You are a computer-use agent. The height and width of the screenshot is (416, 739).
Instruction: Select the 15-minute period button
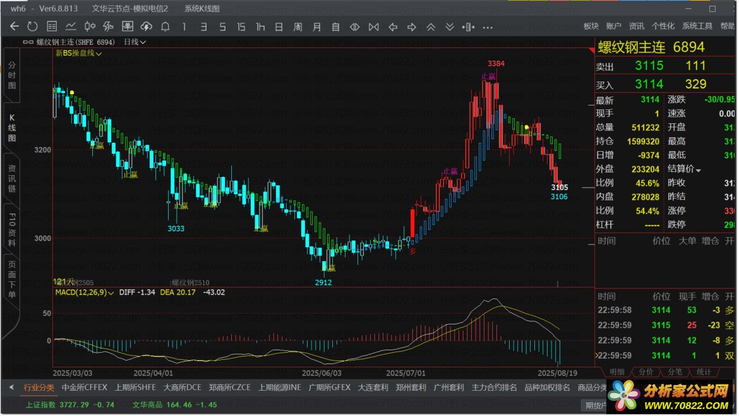point(241,27)
